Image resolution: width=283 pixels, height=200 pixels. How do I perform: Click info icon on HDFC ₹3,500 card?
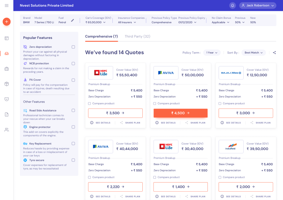[92, 123]
